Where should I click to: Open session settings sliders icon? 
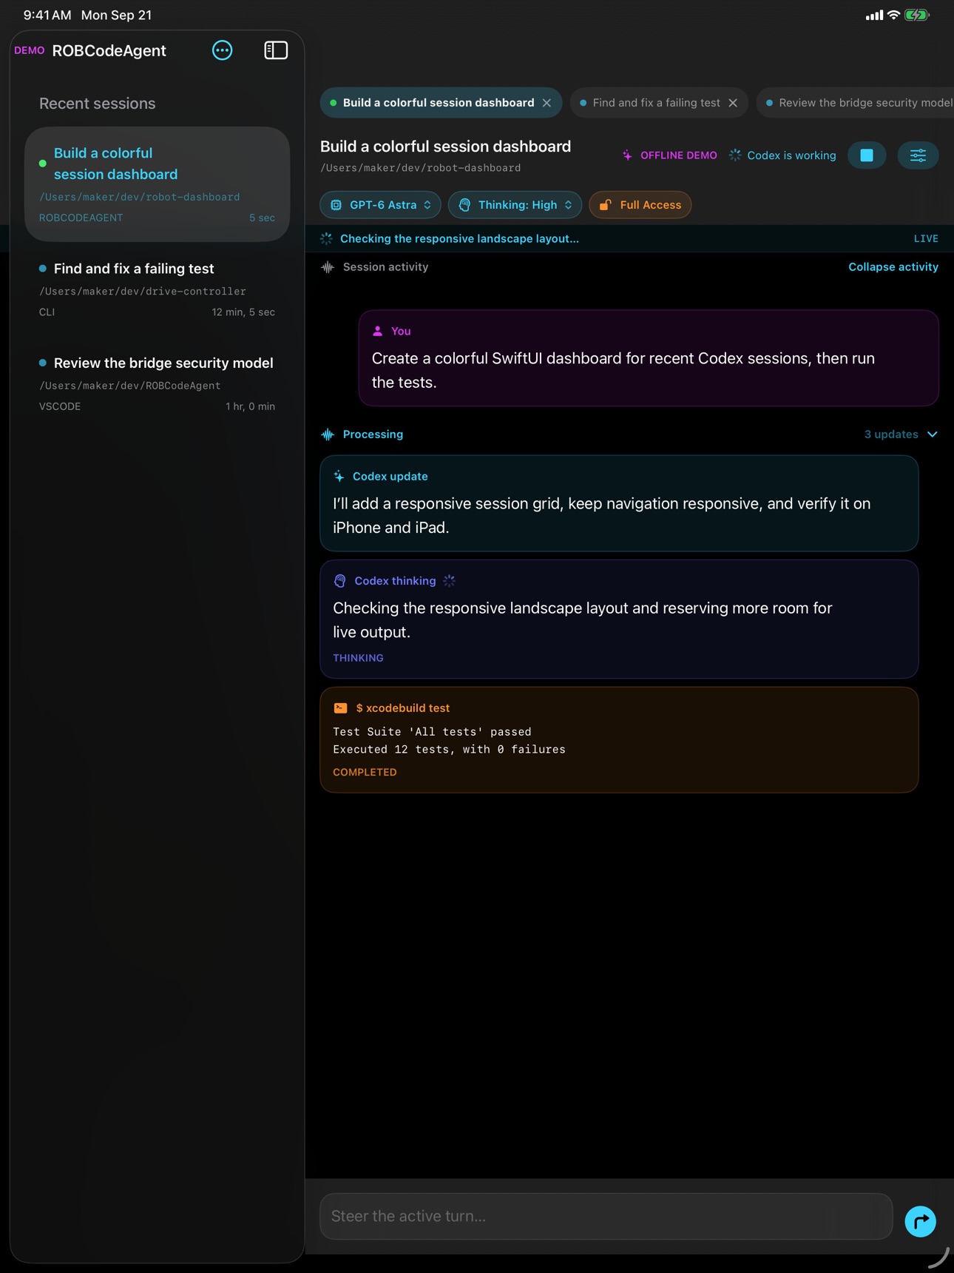click(918, 155)
